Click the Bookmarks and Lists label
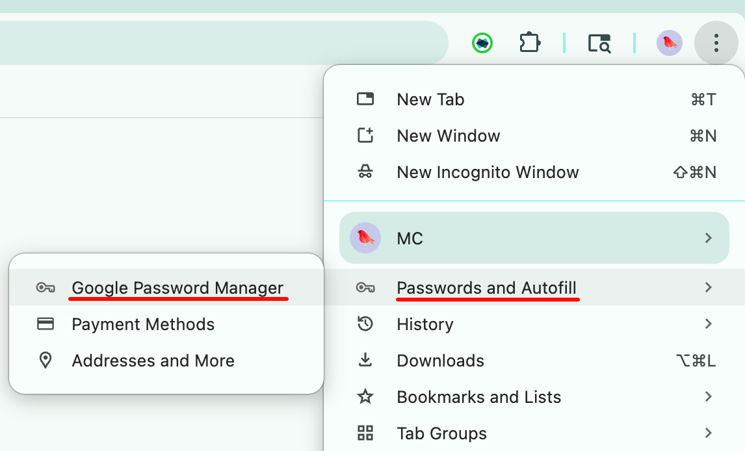Image resolution: width=745 pixels, height=451 pixels. (479, 397)
